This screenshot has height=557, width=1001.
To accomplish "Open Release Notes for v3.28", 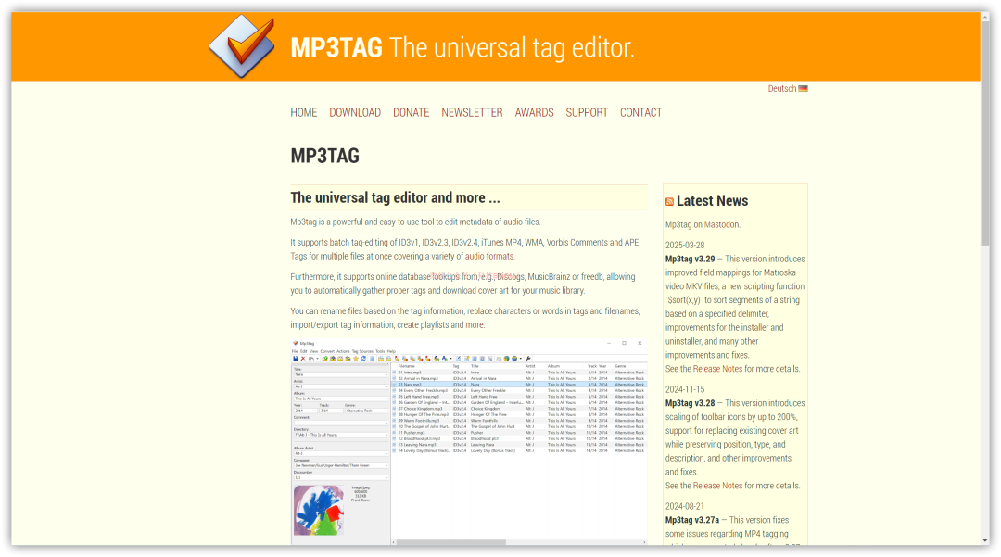I will 717,486.
